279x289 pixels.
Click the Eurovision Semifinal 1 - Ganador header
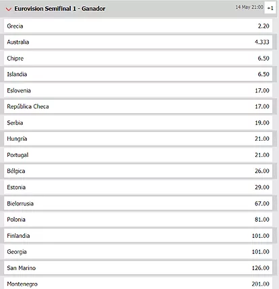[x=60, y=9]
